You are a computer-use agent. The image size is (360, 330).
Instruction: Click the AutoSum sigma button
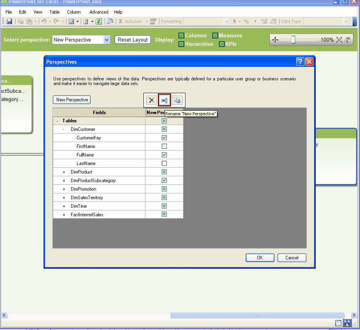tap(130, 21)
